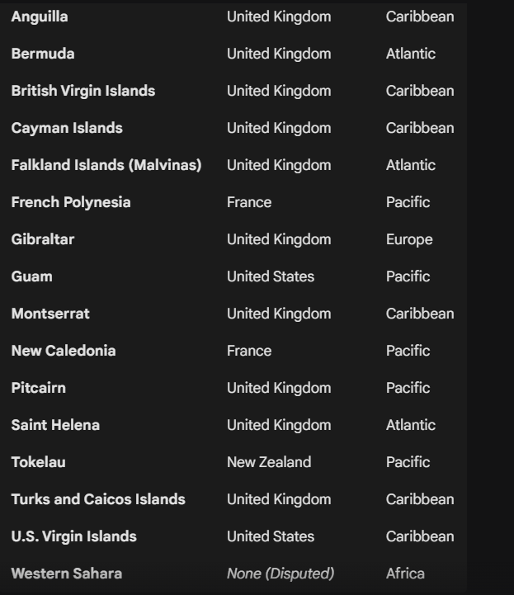Viewport: 514px width, 595px height.
Task: Click the Saint Helena territory name
Action: [55, 425]
